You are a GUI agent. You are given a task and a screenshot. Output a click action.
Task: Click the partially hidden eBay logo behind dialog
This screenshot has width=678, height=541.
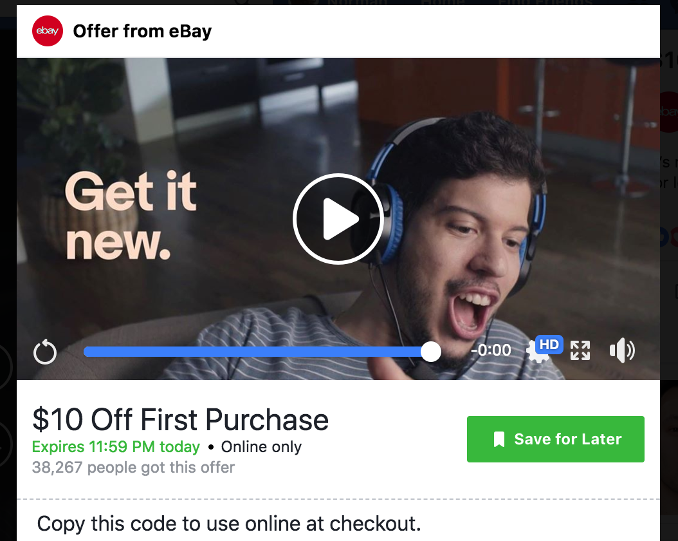(669, 111)
